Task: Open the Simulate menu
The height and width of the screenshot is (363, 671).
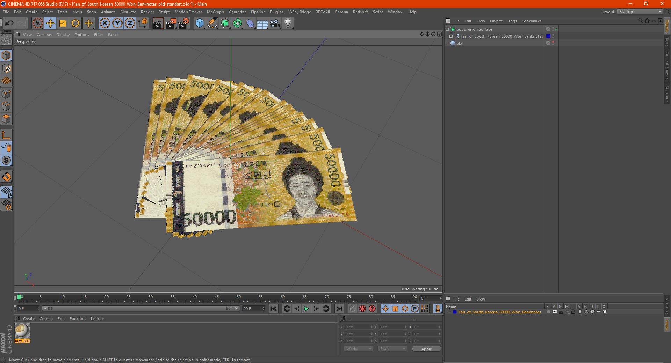Action: point(128,12)
